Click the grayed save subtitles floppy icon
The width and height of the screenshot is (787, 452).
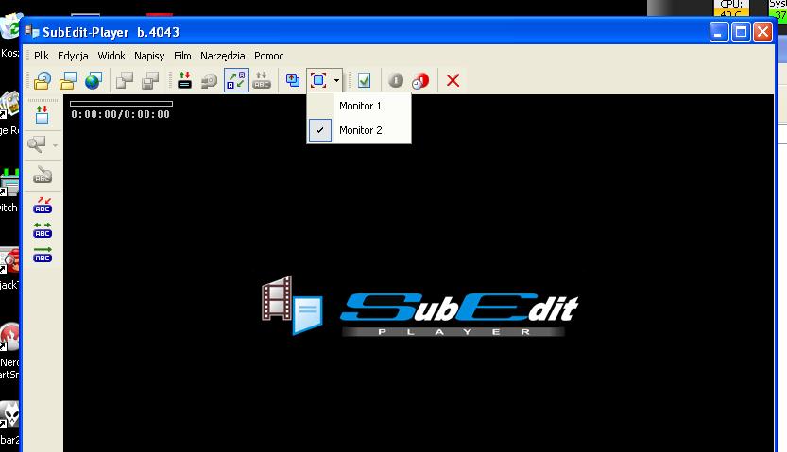[x=149, y=80]
